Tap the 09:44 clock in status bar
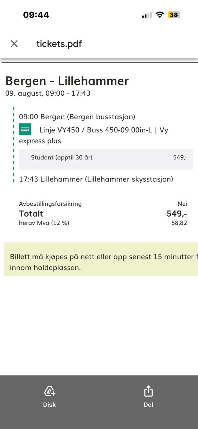This screenshot has width=198, height=429. (36, 15)
